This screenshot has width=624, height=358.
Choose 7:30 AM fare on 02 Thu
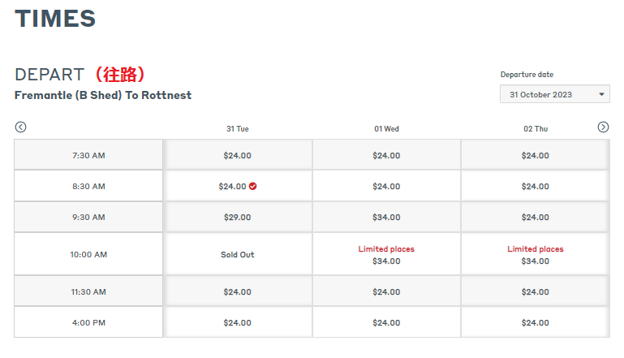tap(536, 155)
